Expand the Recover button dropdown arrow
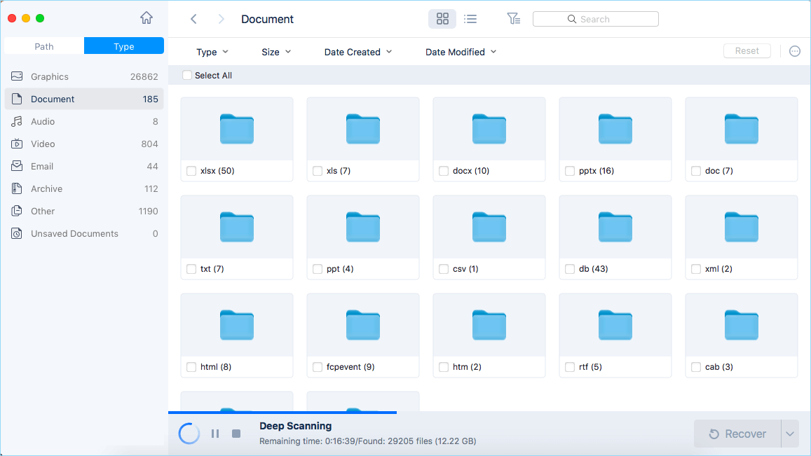This screenshot has height=456, width=811. point(791,434)
